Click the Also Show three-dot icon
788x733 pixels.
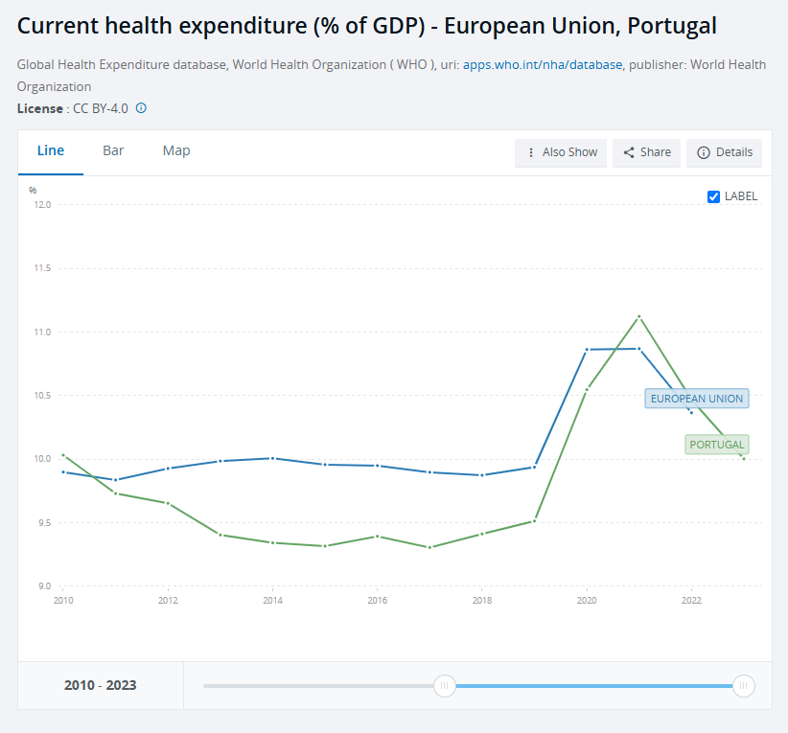(x=531, y=152)
